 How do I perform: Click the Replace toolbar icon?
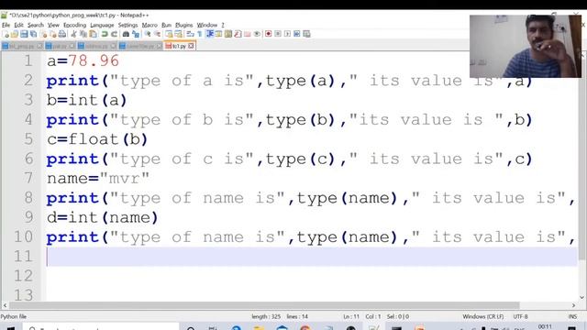(136, 34)
